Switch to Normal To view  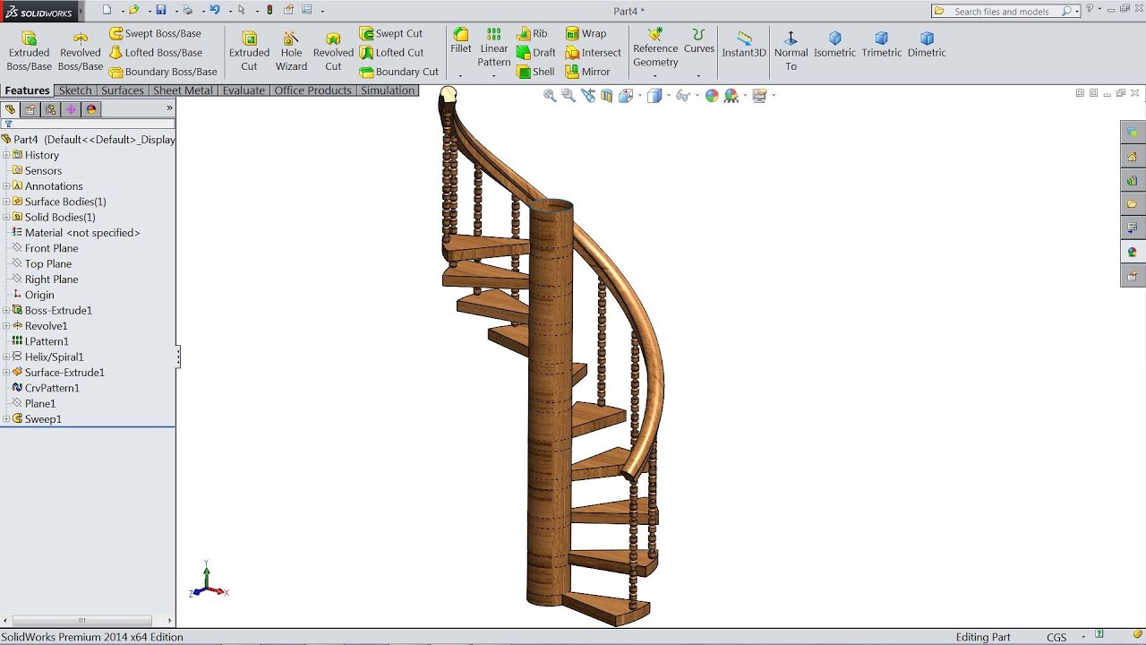(791, 51)
